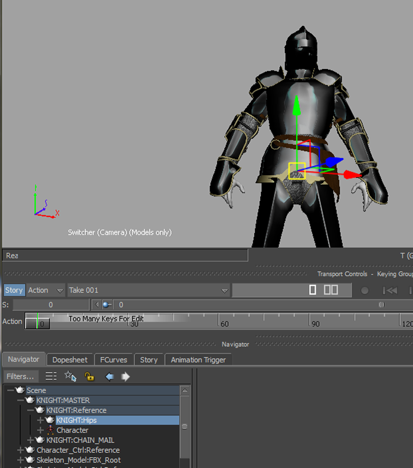The image size is (413, 468).
Task: Open the Take 001 dropdown
Action: tap(148, 290)
